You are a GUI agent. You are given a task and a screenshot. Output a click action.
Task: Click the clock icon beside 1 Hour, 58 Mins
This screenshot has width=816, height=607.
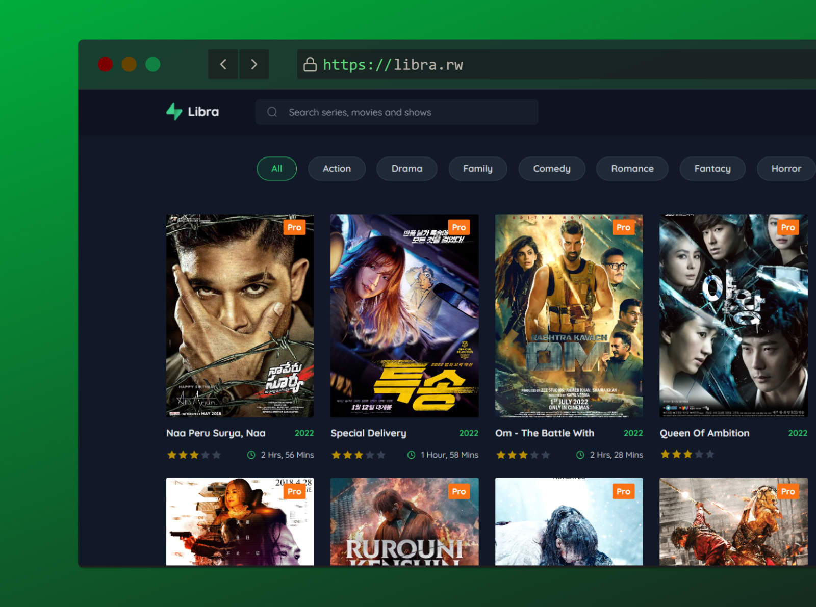(412, 455)
